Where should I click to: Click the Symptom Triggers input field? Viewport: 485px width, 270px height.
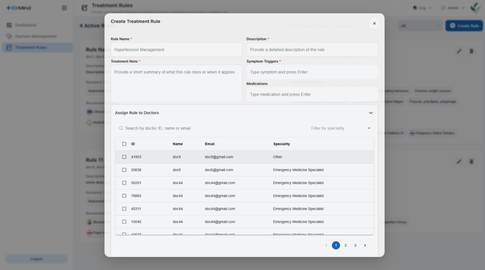click(312, 72)
